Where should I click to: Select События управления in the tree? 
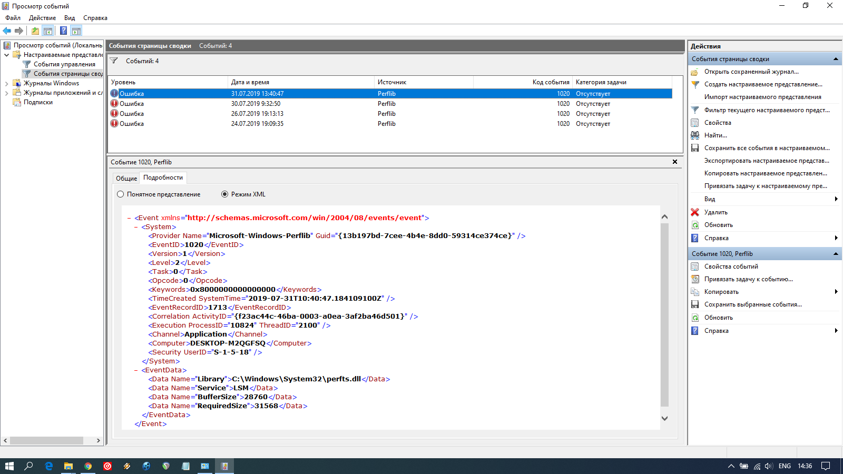[65, 64]
